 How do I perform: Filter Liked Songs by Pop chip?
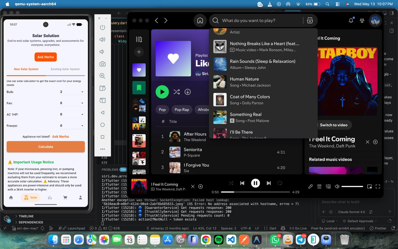pos(162,110)
